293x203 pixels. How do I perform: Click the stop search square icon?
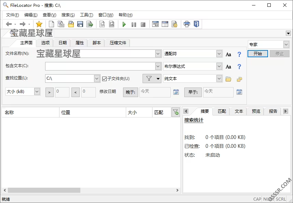(x=143, y=25)
